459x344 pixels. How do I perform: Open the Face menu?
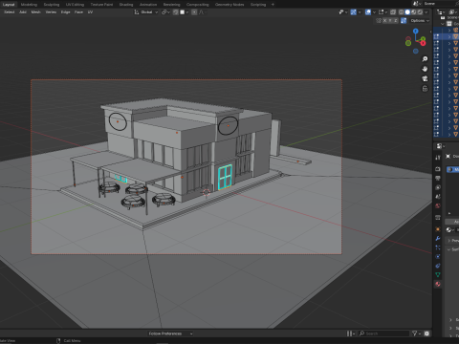click(78, 12)
